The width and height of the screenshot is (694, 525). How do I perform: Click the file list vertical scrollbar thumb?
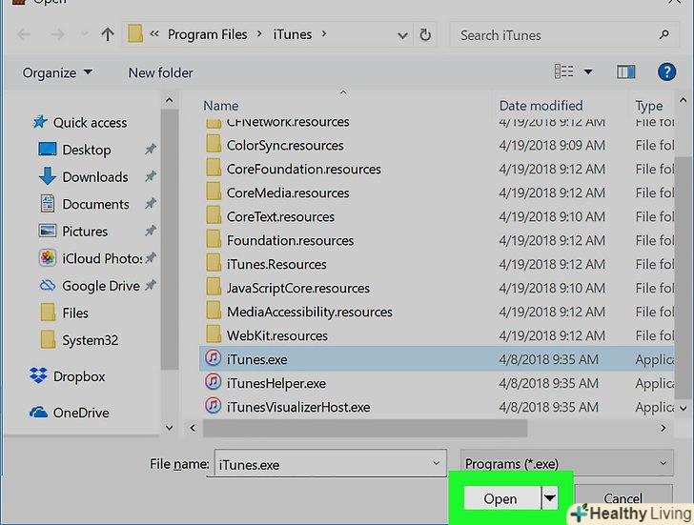[683, 278]
